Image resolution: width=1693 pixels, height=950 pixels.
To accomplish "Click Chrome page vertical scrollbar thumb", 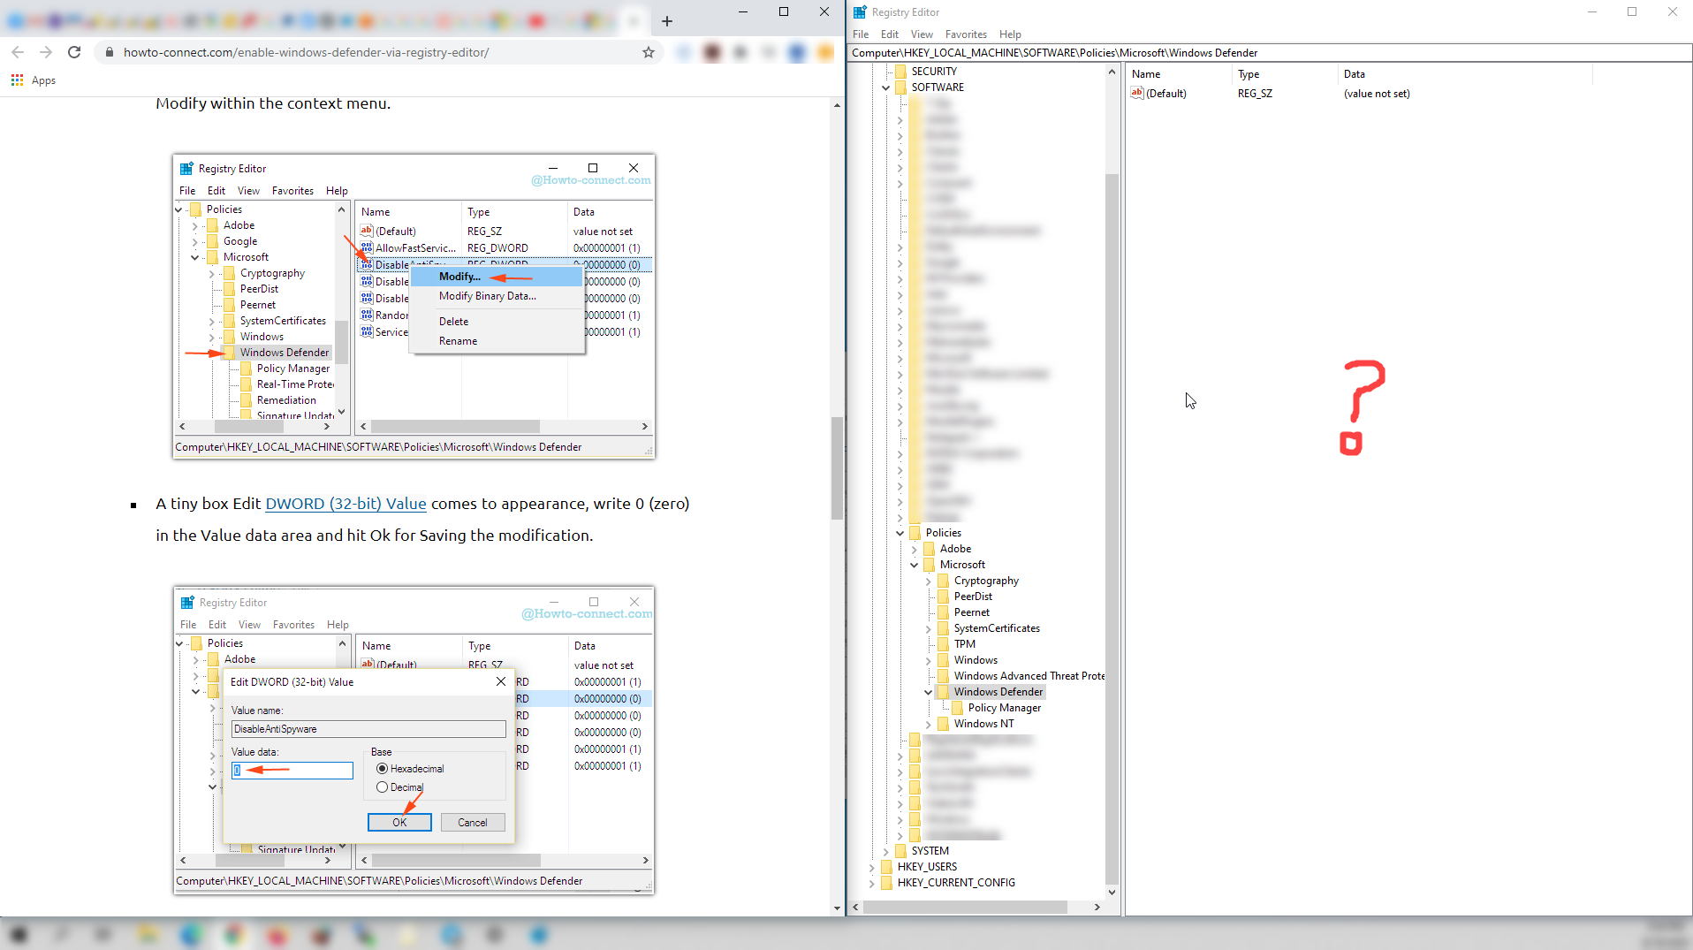I will [x=837, y=467].
